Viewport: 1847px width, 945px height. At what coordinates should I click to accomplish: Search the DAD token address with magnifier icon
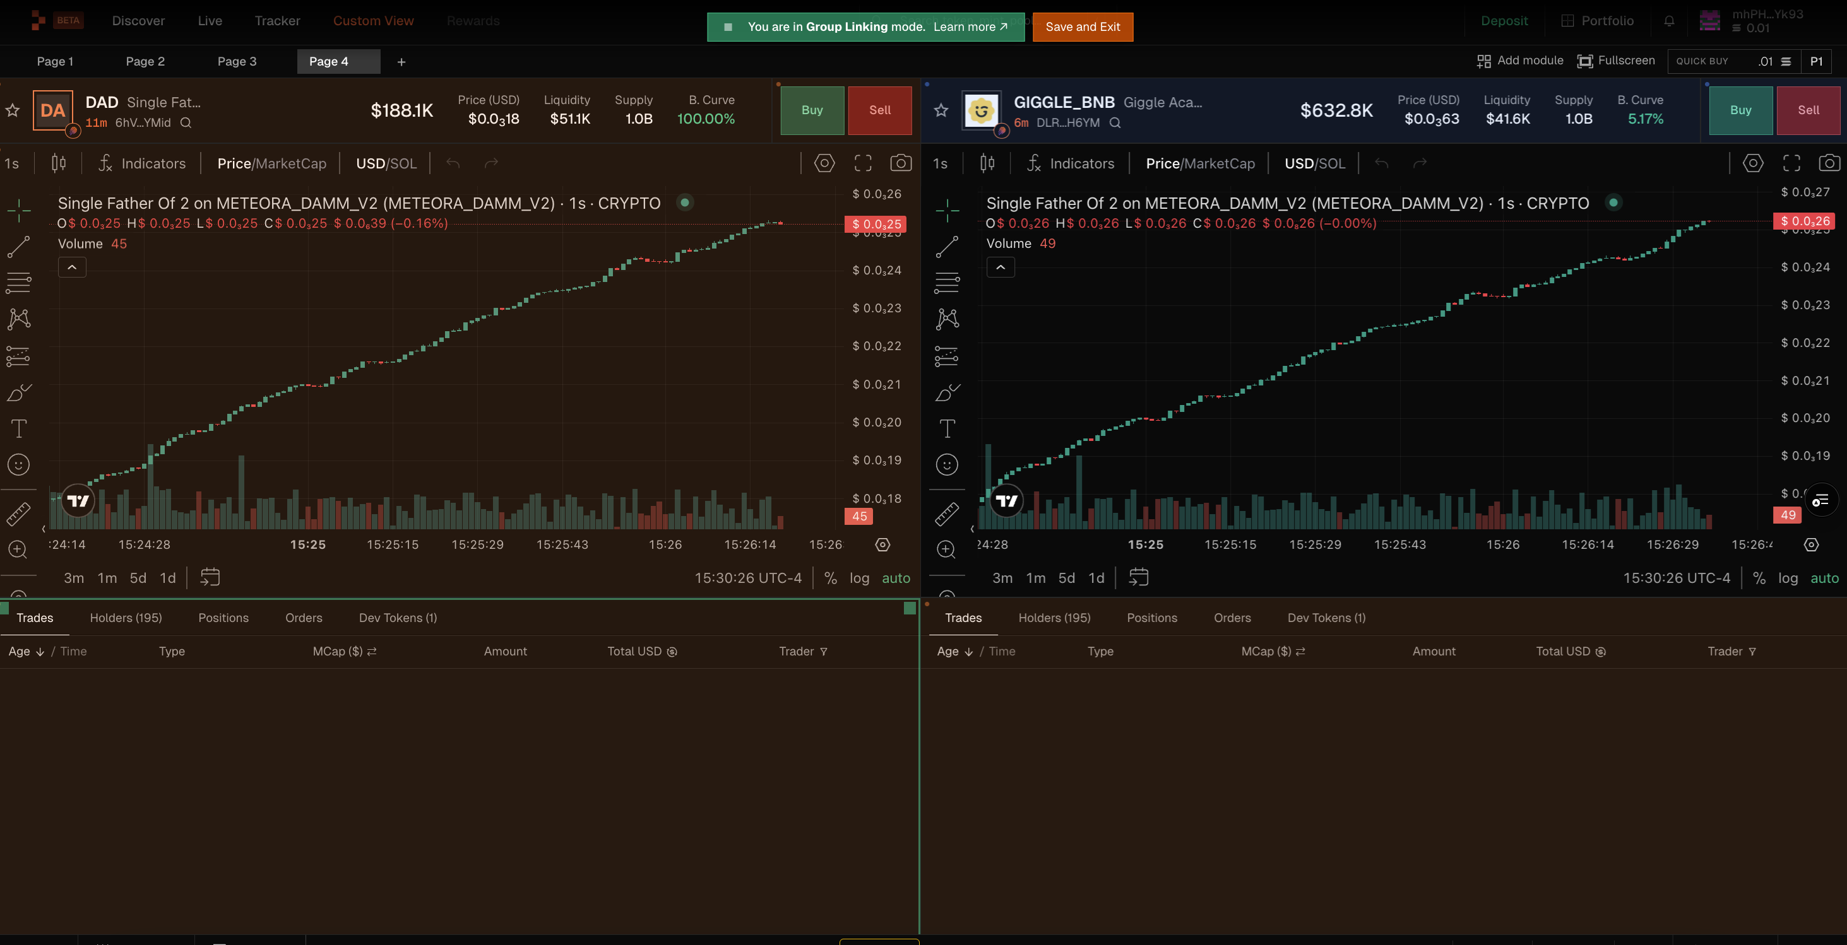point(186,122)
